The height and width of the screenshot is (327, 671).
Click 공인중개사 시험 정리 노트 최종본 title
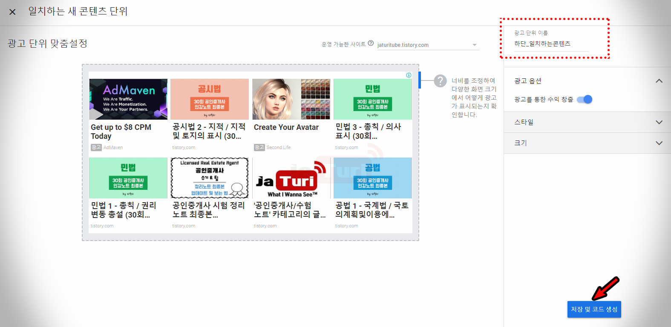tap(209, 210)
